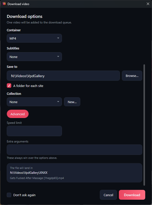The height and width of the screenshot is (205, 152).
Task: Focus the Speed limit input field
Action: pos(34,131)
